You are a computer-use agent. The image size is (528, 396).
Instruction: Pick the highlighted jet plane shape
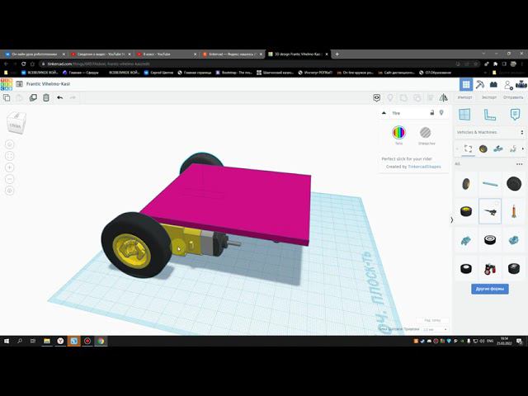[490, 211]
